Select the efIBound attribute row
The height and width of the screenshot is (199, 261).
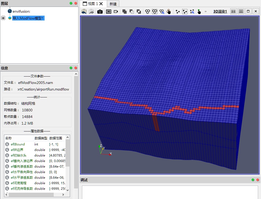coord(35,144)
